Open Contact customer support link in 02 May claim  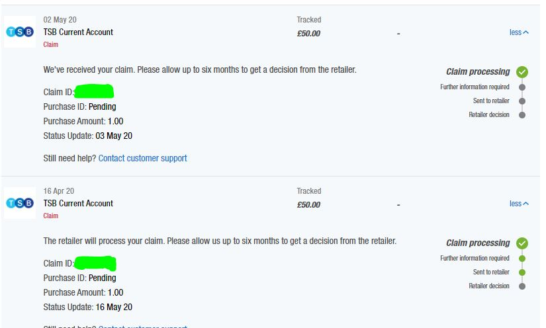coord(142,159)
